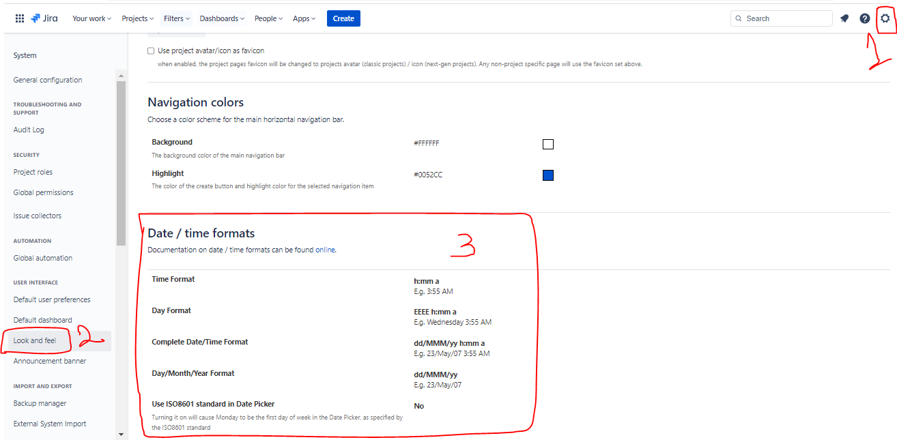Open the Your work menu
The image size is (897, 440).
pyautogui.click(x=91, y=18)
